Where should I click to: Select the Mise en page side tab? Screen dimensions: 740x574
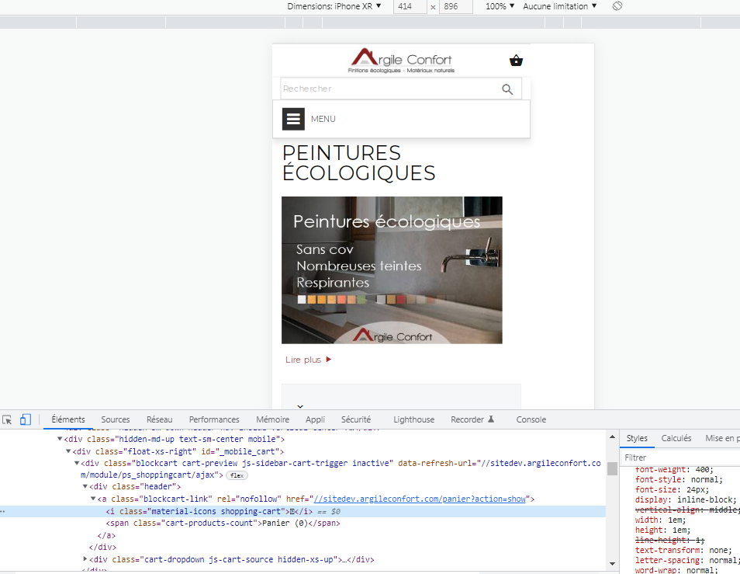722,438
